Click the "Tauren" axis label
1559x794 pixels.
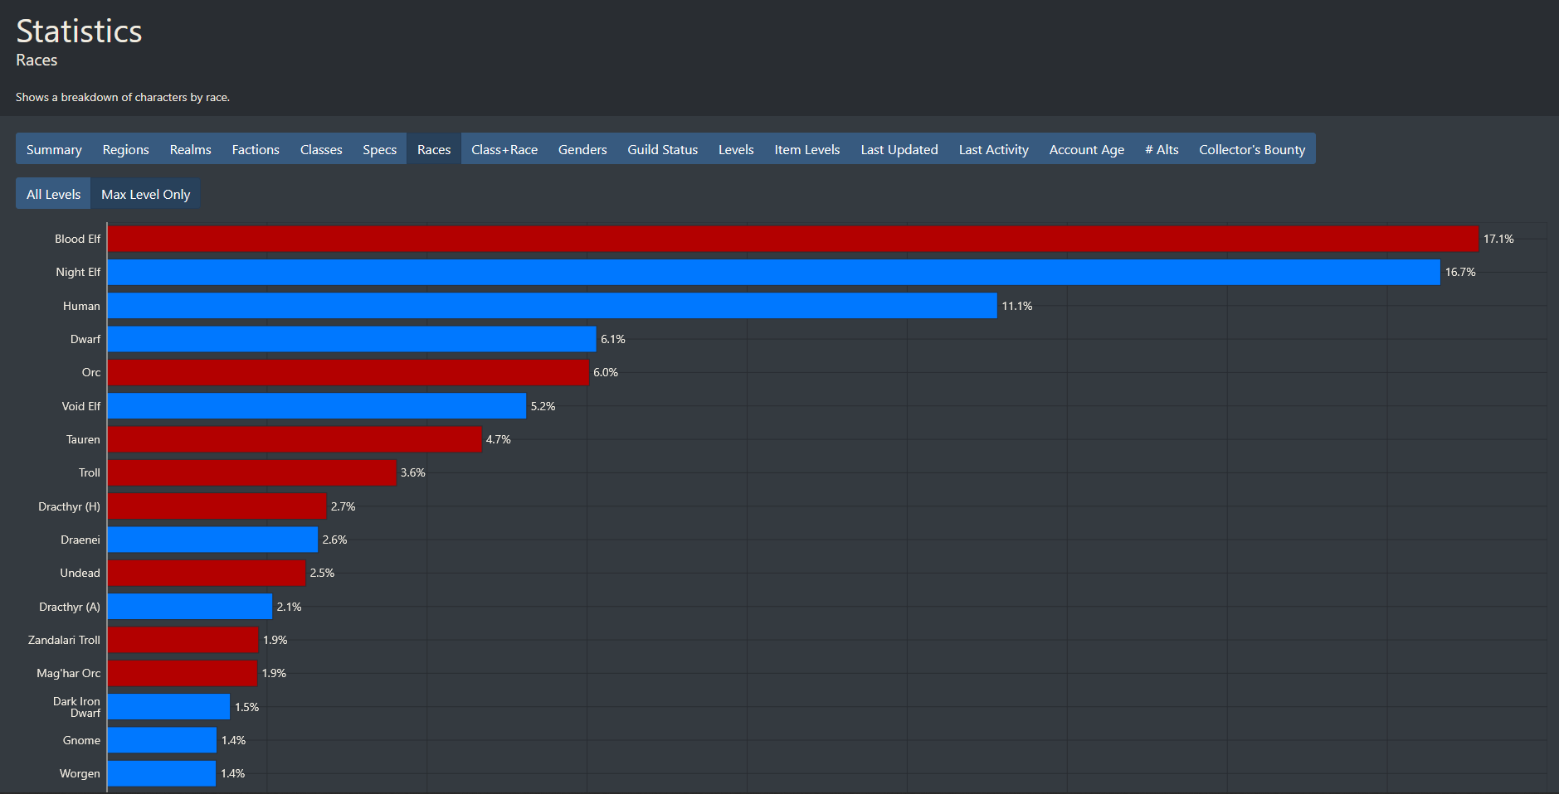click(83, 439)
